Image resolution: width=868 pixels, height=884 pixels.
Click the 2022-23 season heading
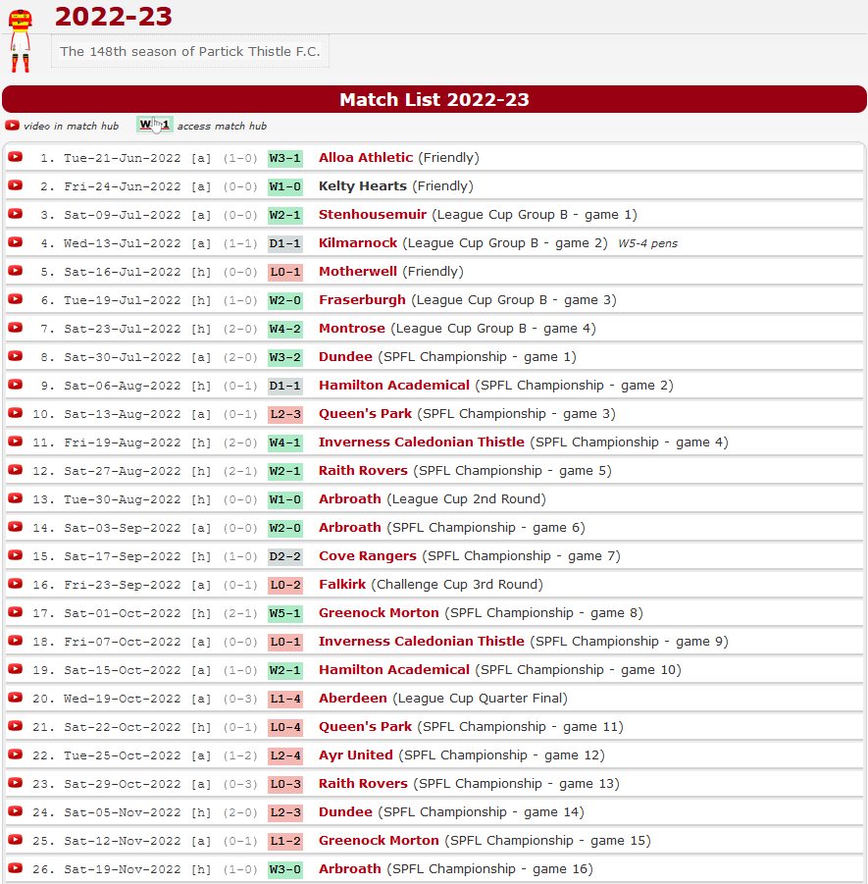click(x=114, y=17)
